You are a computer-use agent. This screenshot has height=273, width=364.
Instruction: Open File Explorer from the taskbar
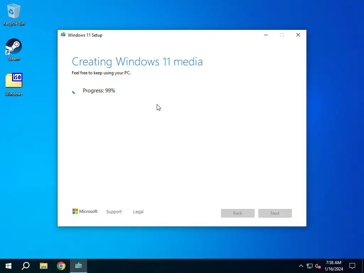click(43, 266)
